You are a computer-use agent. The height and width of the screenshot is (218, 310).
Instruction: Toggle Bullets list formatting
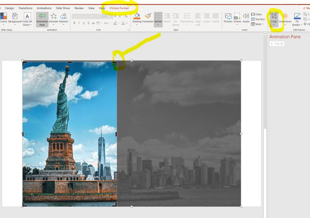pyautogui.click(x=158, y=17)
